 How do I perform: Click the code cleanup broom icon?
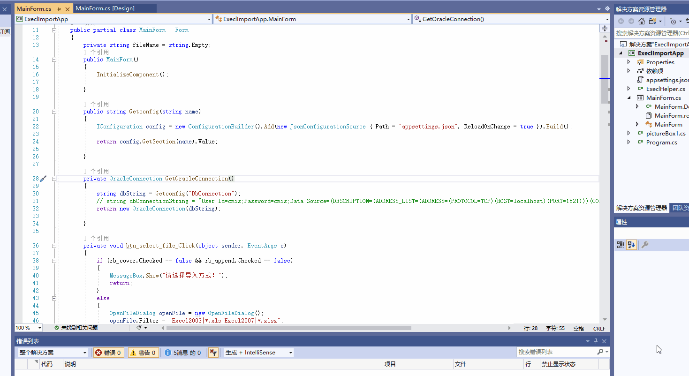139,328
